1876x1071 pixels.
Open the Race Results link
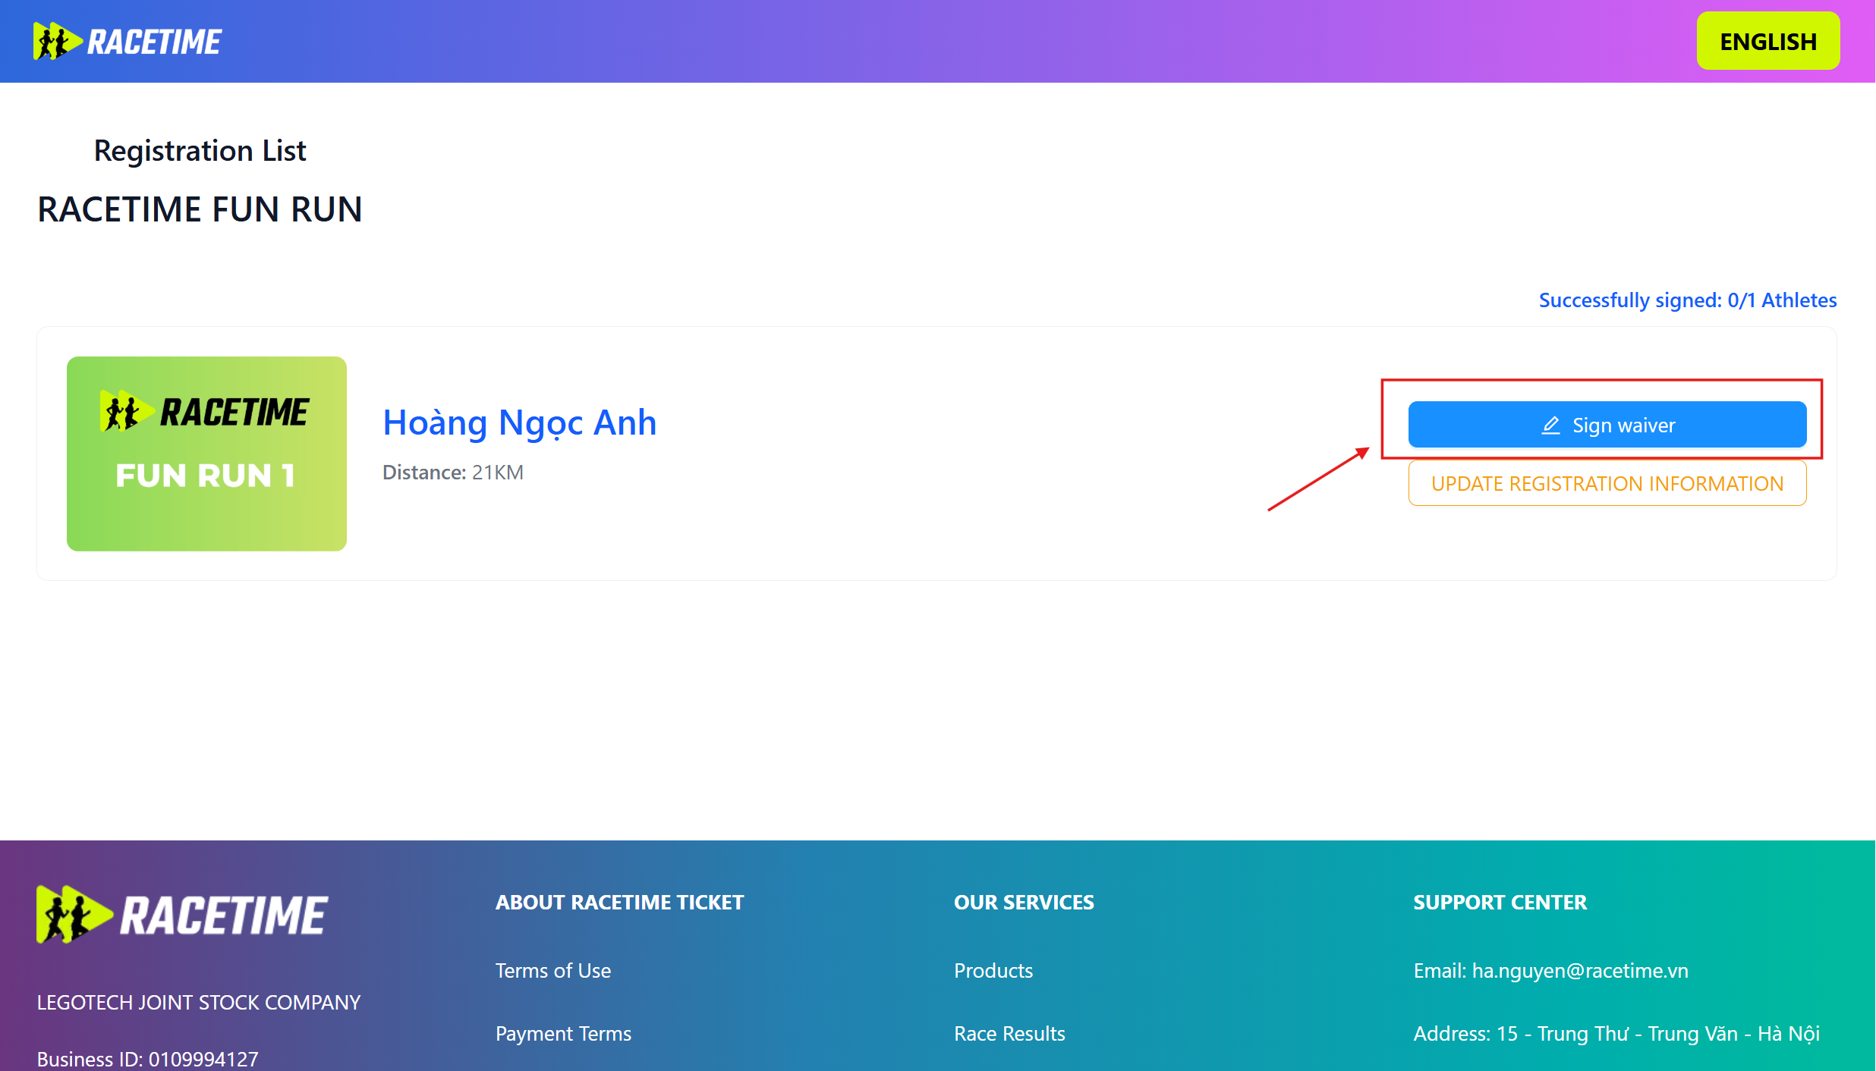[1009, 1034]
